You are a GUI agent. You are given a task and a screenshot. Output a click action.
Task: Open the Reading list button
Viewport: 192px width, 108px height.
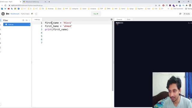click(x=189, y=9)
